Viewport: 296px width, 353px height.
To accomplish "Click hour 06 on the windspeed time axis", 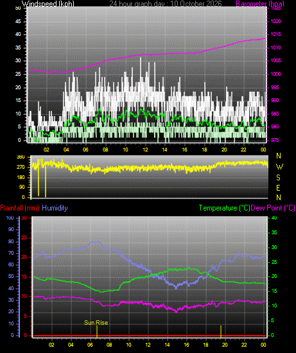I will coord(85,150).
